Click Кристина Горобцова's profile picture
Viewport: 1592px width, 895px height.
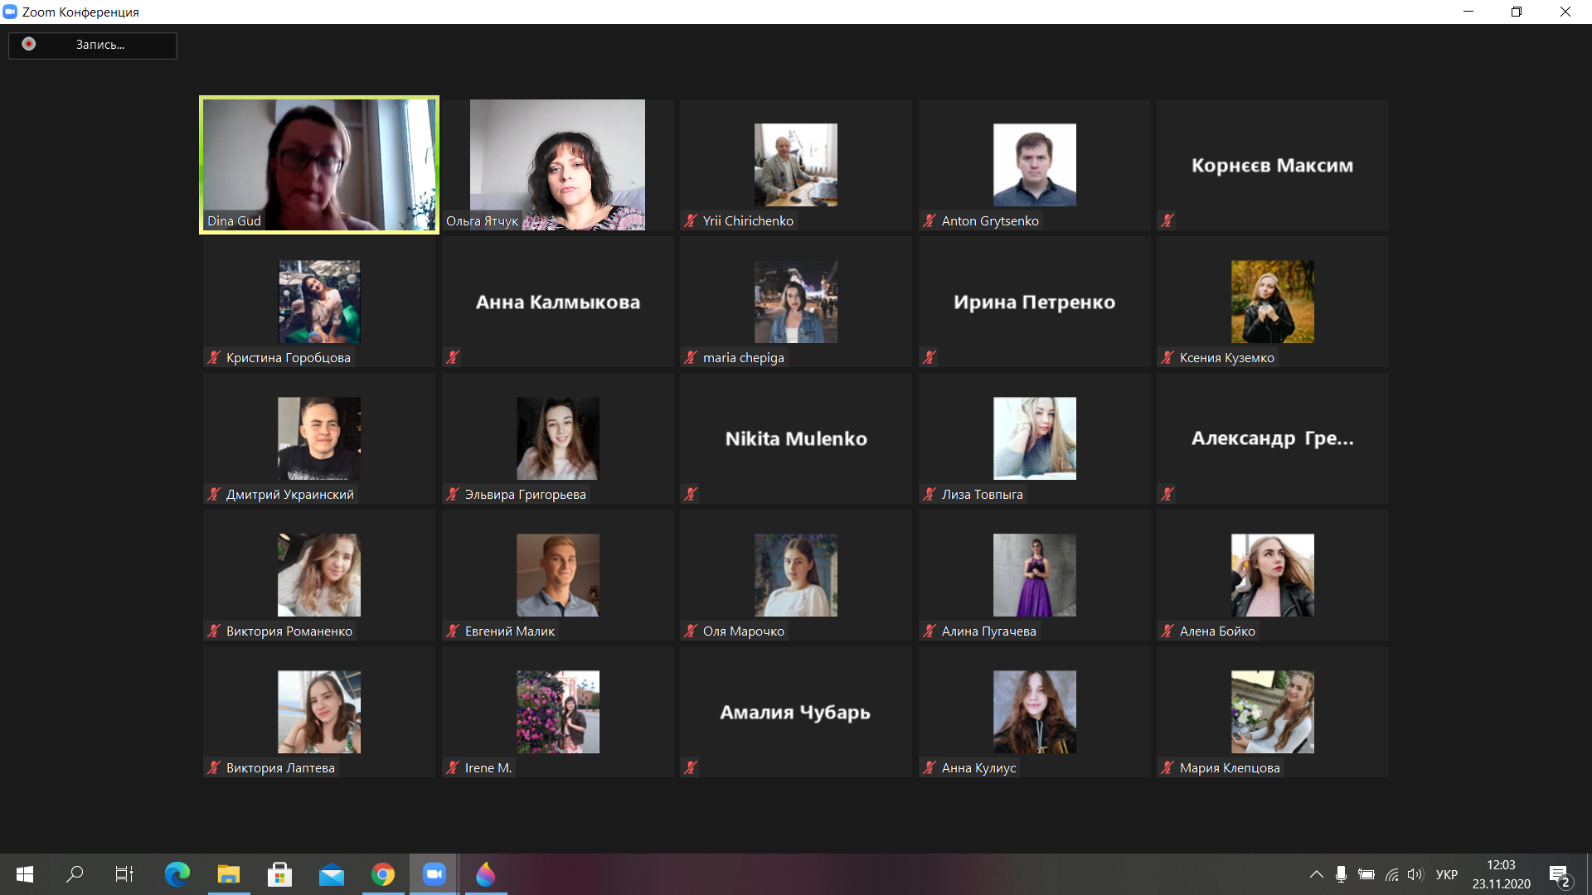coord(319,302)
